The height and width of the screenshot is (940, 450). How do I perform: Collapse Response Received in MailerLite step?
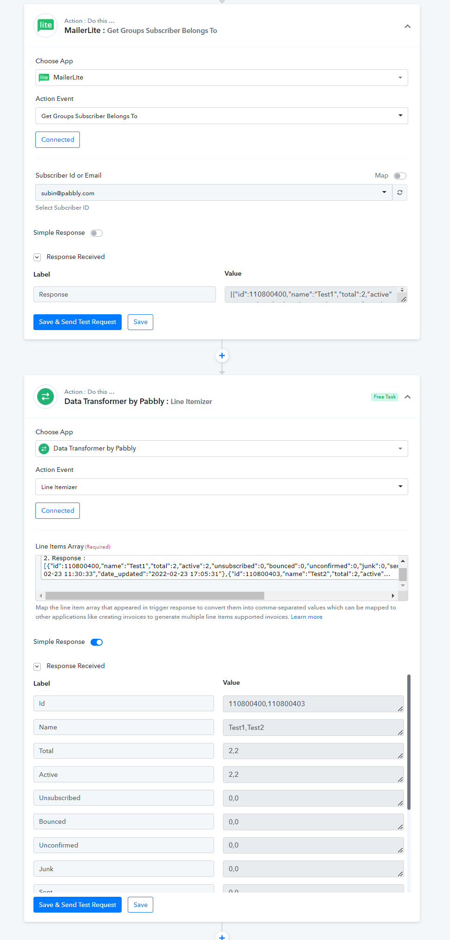[x=37, y=257]
